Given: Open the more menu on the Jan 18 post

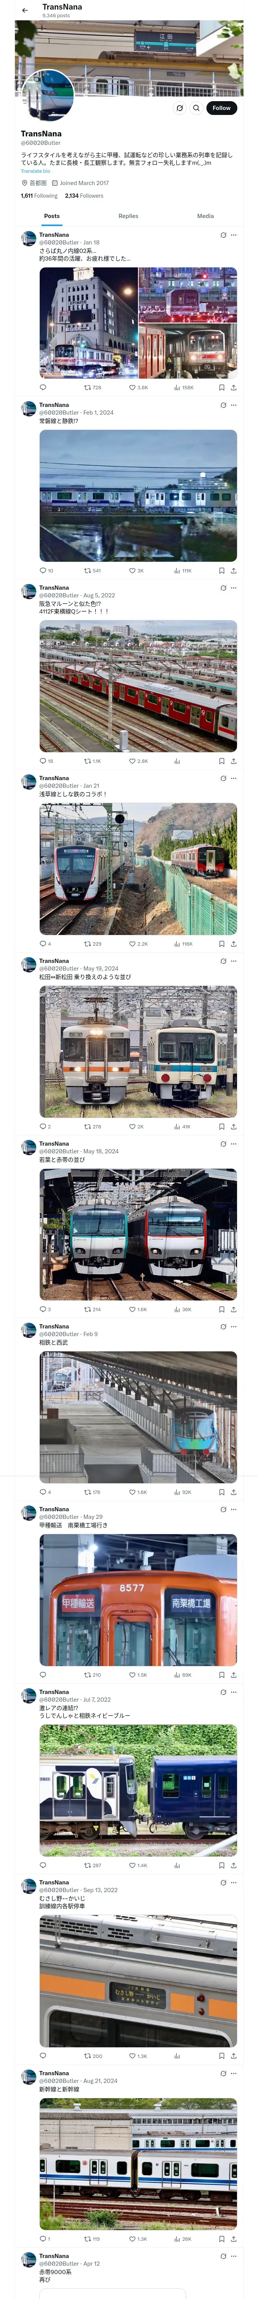Looking at the screenshot, I should 234,236.
